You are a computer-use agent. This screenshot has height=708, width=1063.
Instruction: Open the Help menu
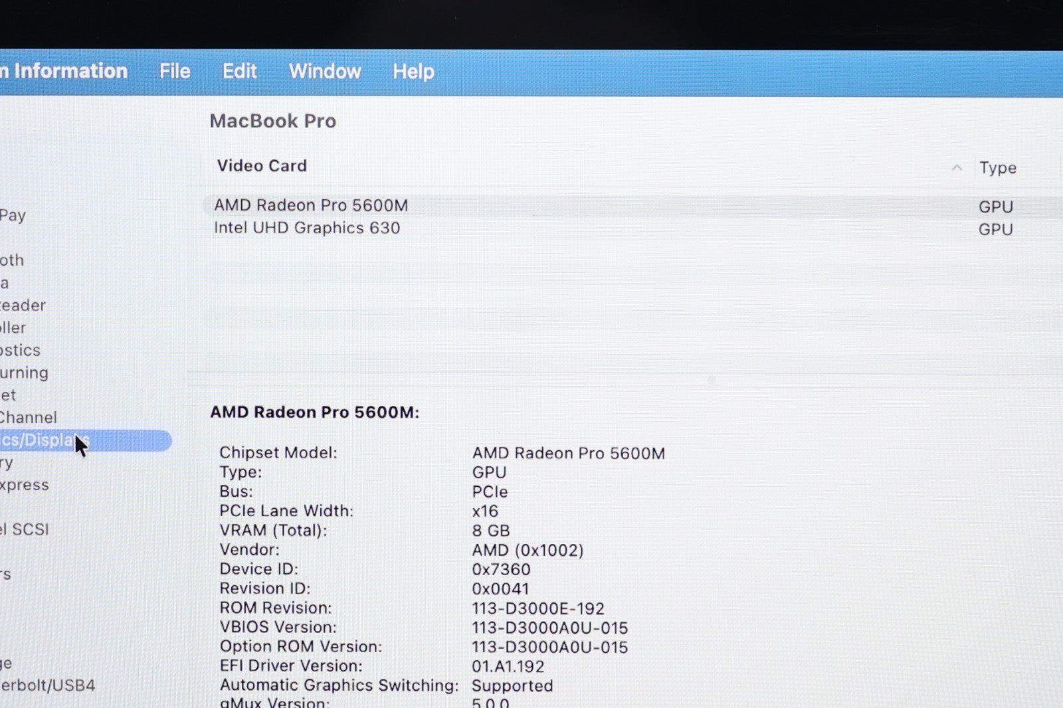(413, 71)
